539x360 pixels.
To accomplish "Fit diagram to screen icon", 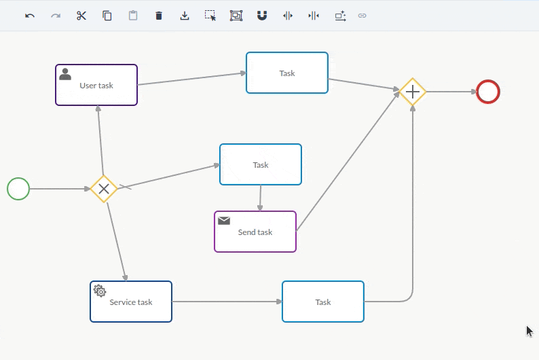I will pyautogui.click(x=236, y=16).
